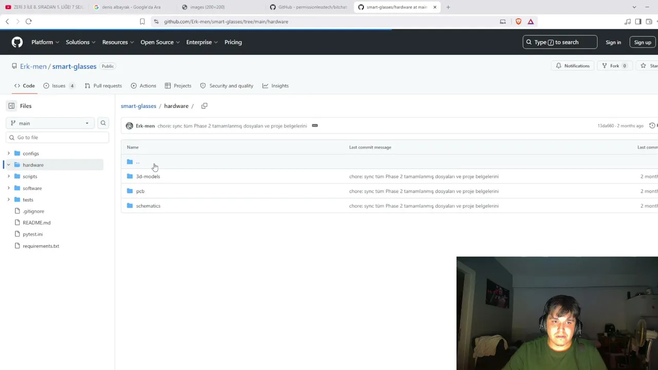The image size is (658, 370).
Task: View site information icon in address bar
Action: tap(156, 22)
